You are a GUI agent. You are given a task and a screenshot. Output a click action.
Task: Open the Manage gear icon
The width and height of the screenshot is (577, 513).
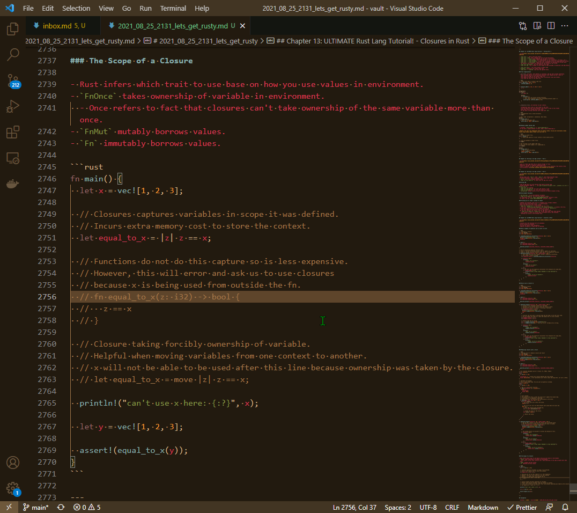click(x=12, y=489)
